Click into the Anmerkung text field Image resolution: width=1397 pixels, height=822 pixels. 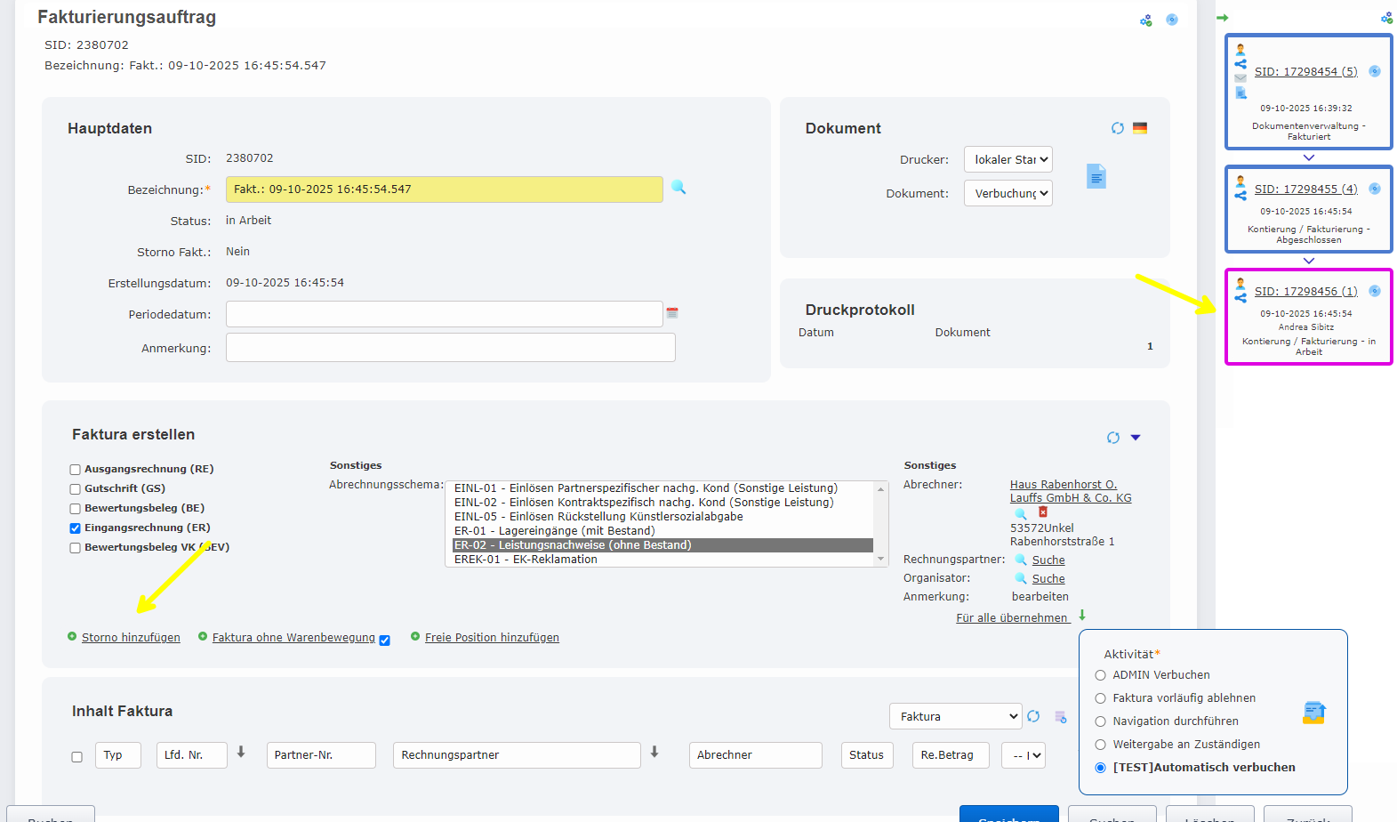[450, 348]
